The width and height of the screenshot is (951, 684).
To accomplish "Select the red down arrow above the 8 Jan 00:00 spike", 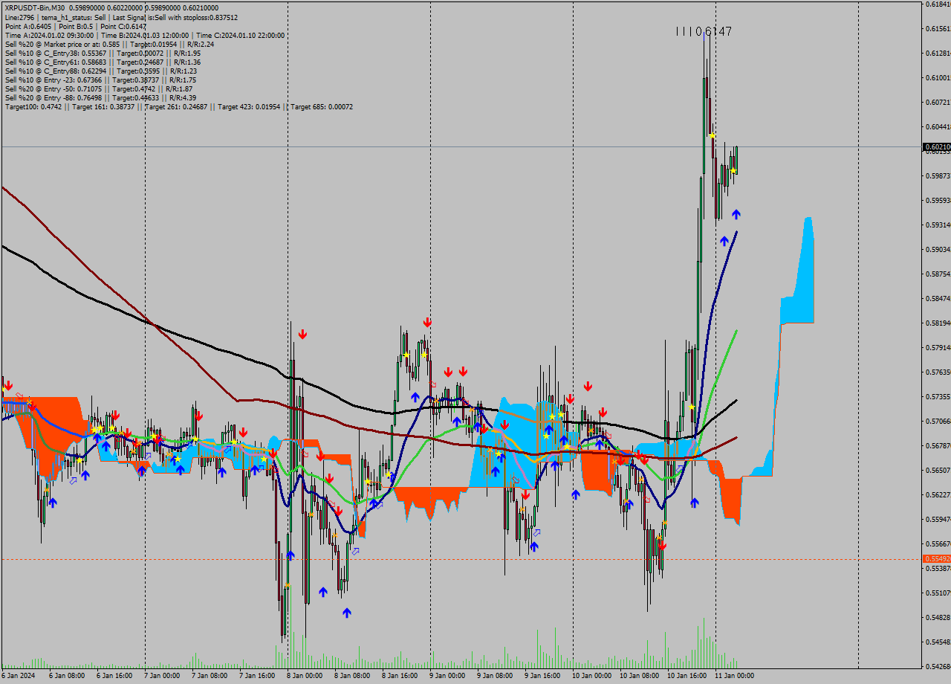I will (x=302, y=335).
